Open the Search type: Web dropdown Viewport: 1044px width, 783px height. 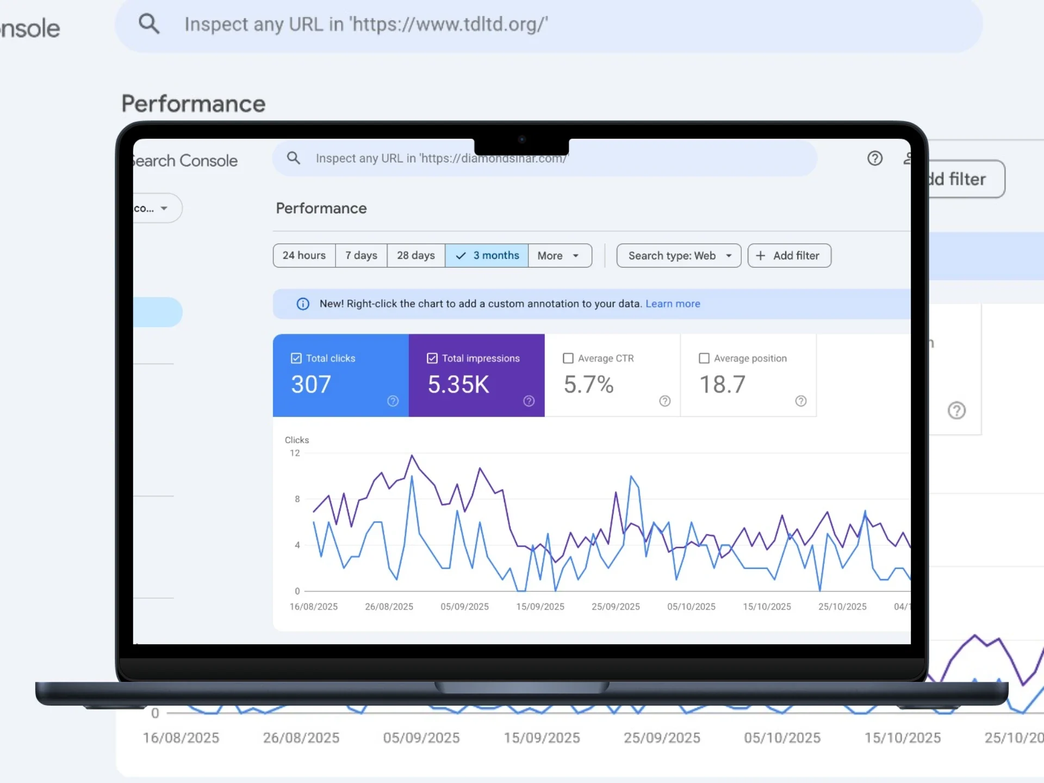tap(679, 256)
